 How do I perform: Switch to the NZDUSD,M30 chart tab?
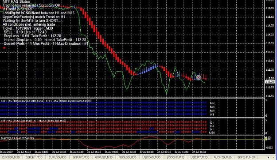[x=128, y=157]
